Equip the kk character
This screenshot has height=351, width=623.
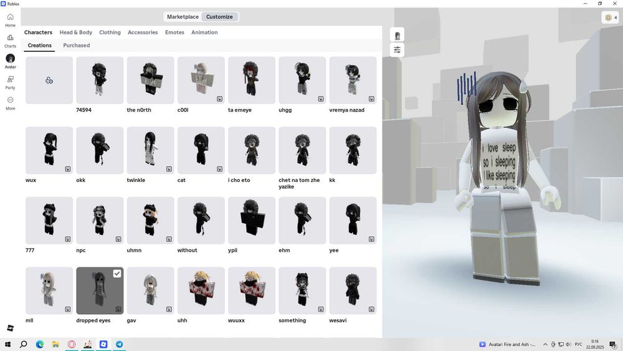tap(353, 150)
